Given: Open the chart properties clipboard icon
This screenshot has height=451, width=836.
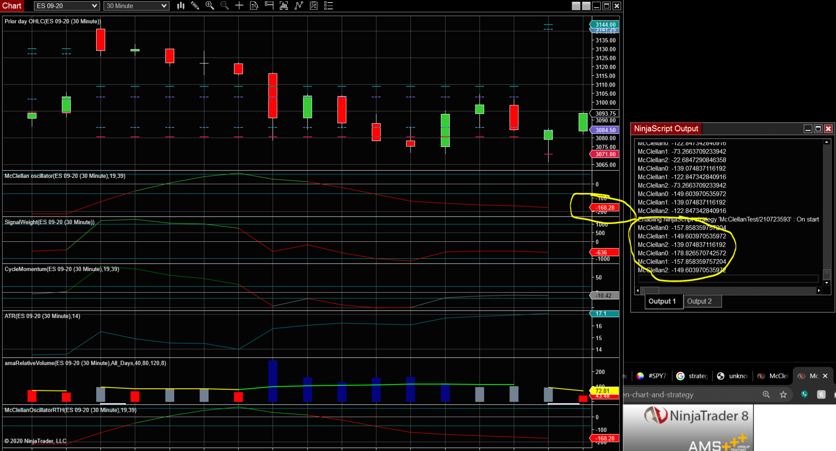Looking at the screenshot, I should (x=313, y=6).
